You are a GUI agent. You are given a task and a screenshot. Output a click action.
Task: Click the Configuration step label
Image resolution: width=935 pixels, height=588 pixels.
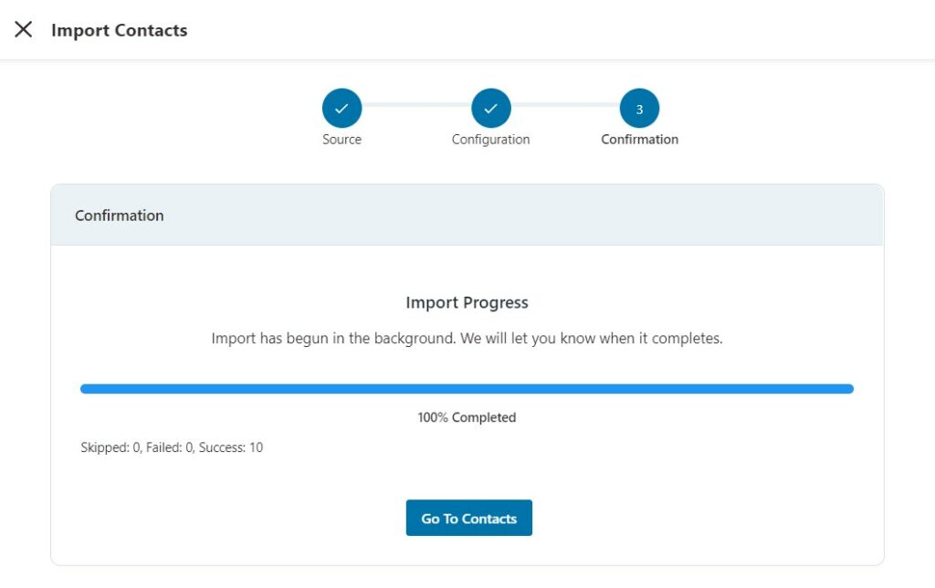(490, 139)
